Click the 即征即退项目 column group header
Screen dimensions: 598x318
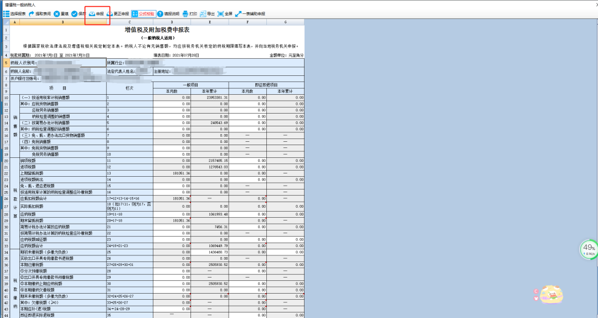point(266,85)
